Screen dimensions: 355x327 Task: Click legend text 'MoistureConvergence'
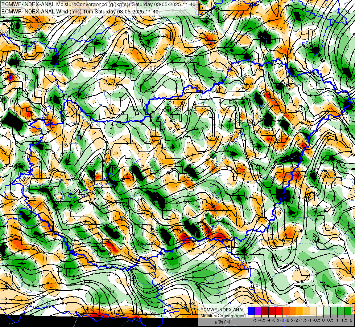click(x=222, y=316)
